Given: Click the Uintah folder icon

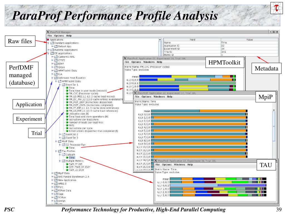Looking at the screenshot, I should [x=56, y=201].
